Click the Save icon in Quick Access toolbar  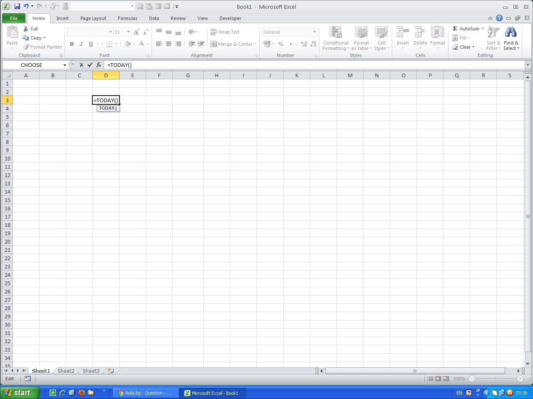(17, 6)
